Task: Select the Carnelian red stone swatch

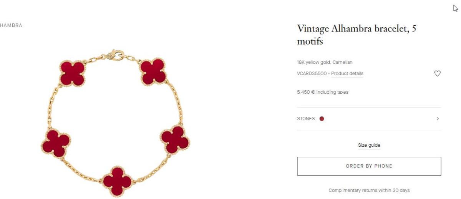Action: (322, 119)
